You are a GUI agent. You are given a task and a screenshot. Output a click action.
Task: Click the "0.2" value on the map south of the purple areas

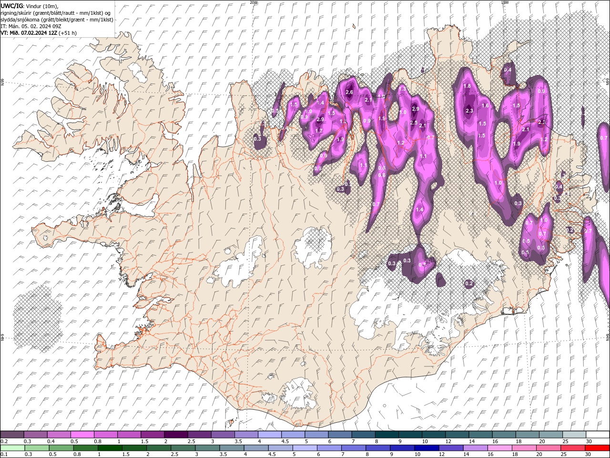(x=469, y=283)
